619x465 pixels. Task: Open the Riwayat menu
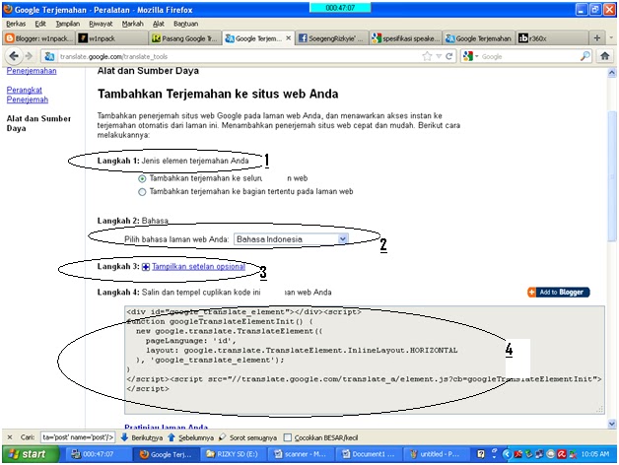tap(101, 24)
